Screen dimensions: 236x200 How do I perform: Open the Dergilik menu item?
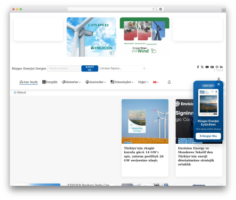50,82
